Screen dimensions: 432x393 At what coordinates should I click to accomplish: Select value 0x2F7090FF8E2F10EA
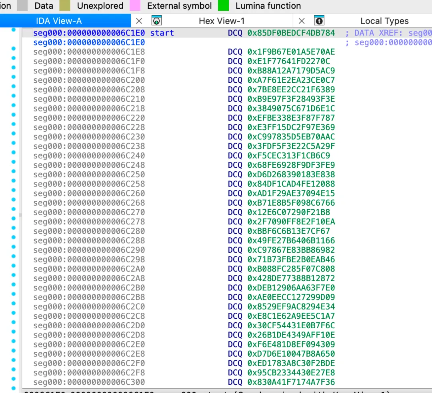291,222
